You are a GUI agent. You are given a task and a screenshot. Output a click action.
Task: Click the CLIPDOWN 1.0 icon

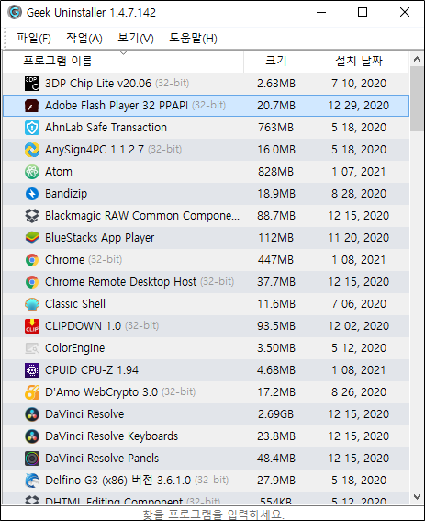[32, 326]
